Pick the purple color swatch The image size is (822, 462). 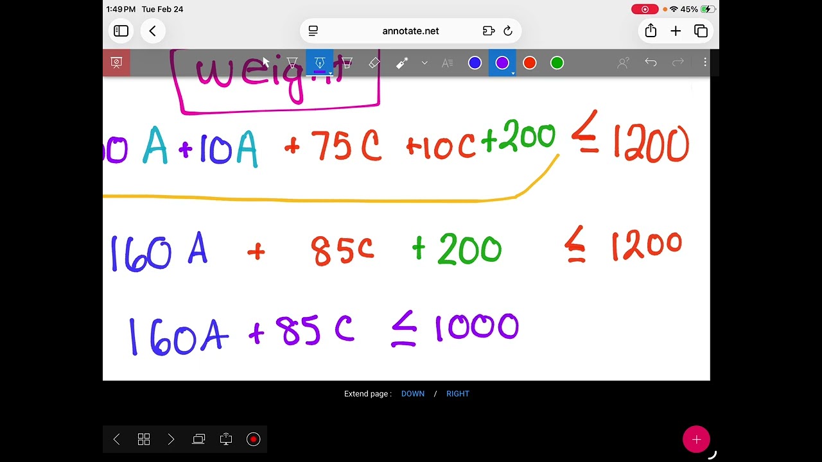(x=502, y=63)
